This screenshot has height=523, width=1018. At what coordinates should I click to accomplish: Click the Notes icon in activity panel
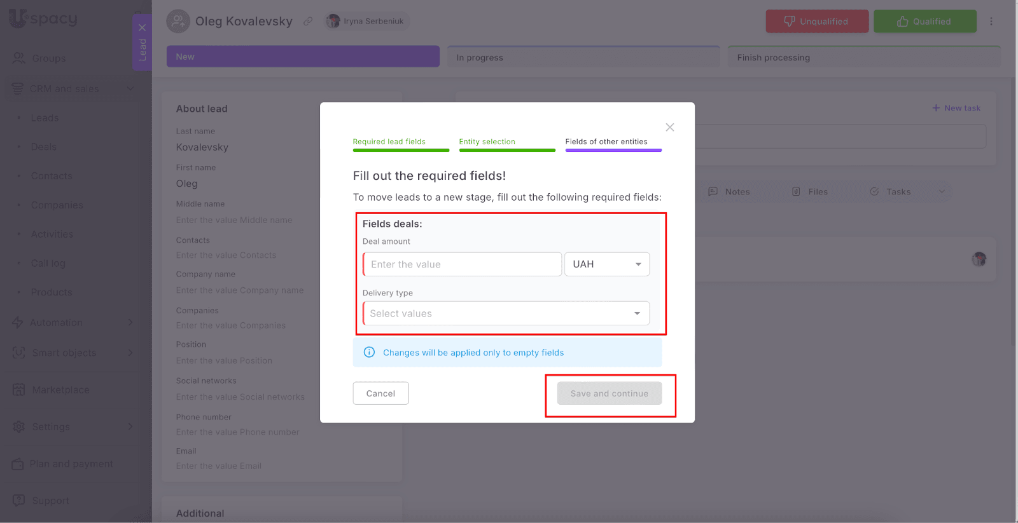[713, 191]
